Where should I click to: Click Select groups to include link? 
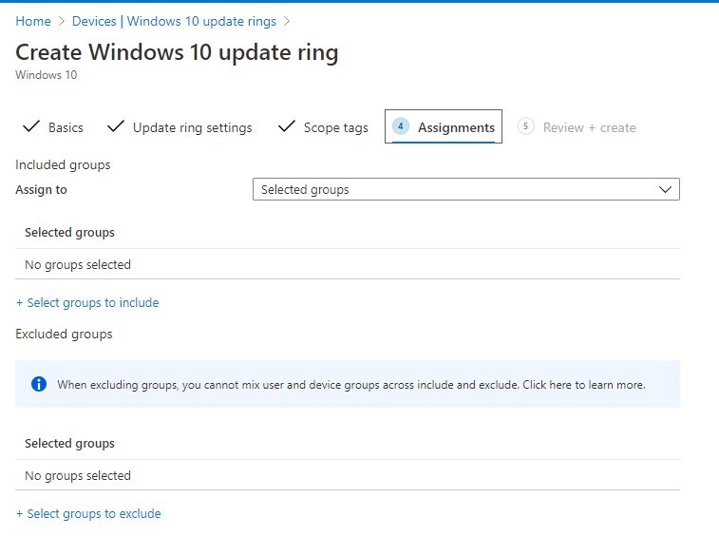pyautogui.click(x=93, y=303)
